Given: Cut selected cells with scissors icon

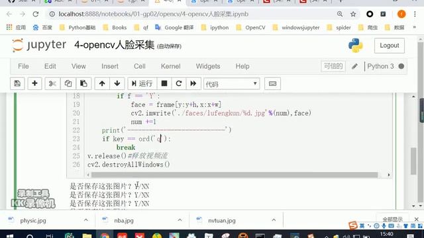Looking at the screenshot, I should (52, 83).
